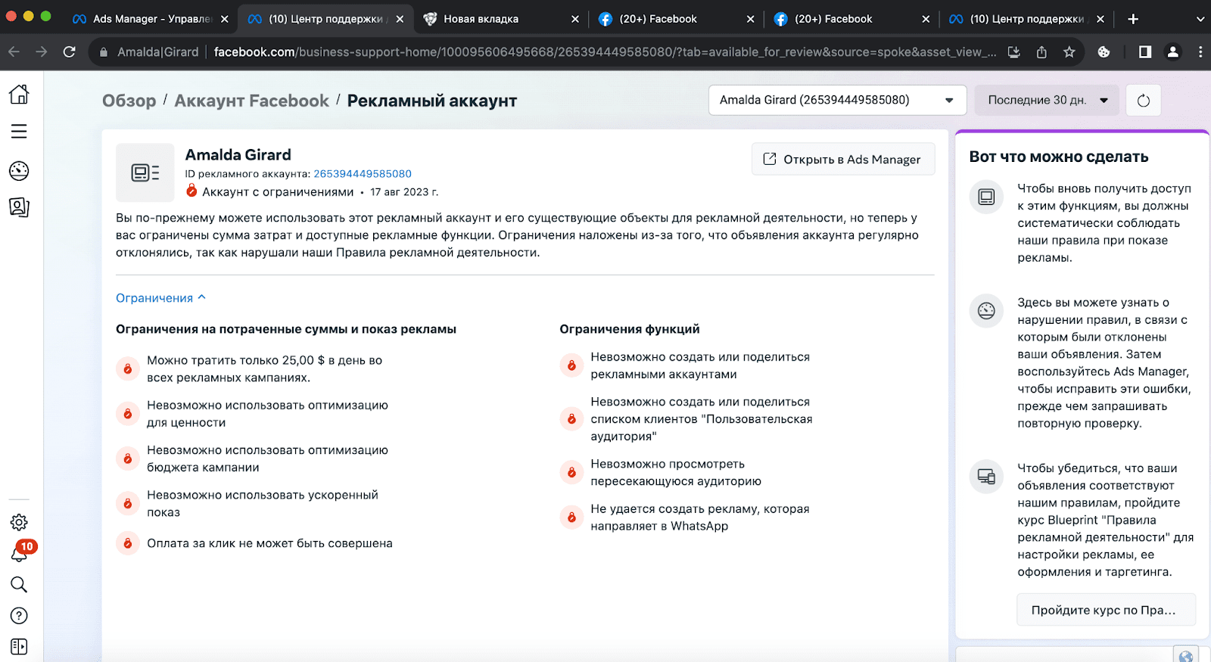The width and height of the screenshot is (1211, 662).
Task: Reload the page in browser toolbar
Action: point(69,51)
